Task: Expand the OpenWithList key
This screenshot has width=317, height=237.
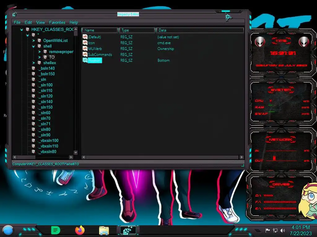Action: [33, 41]
